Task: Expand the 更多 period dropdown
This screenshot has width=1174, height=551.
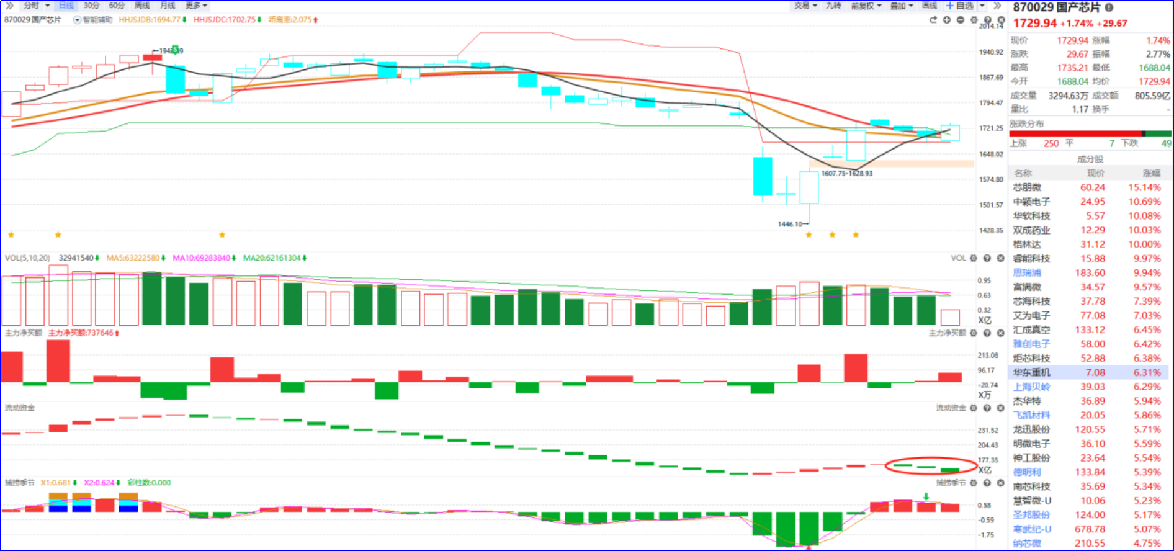Action: click(196, 6)
